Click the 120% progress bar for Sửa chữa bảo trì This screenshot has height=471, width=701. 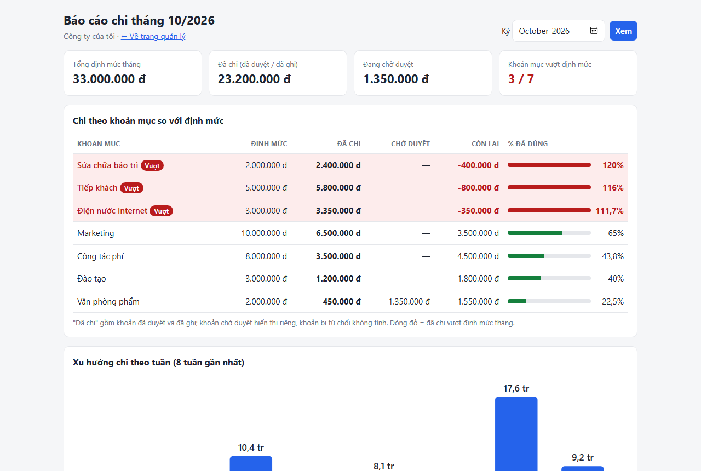tap(549, 165)
